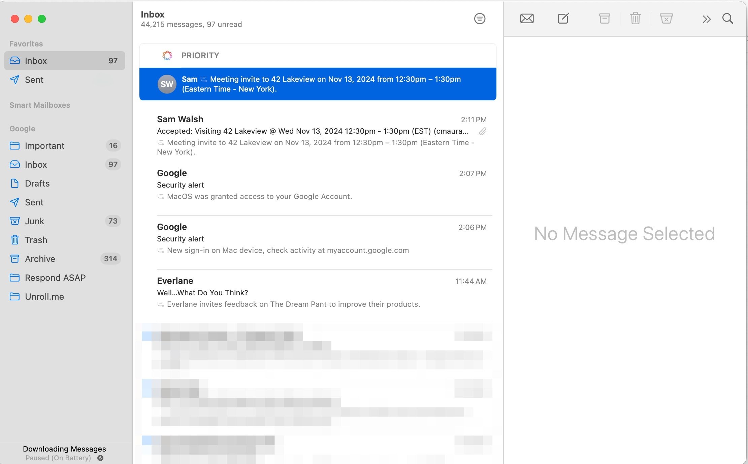Viewport: 748px width, 464px height.
Task: Expand toolbar overflow double chevron
Action: pyautogui.click(x=707, y=19)
